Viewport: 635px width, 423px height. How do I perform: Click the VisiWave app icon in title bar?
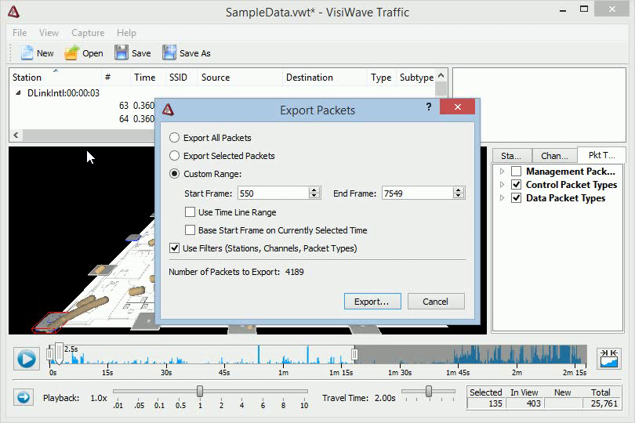point(13,12)
